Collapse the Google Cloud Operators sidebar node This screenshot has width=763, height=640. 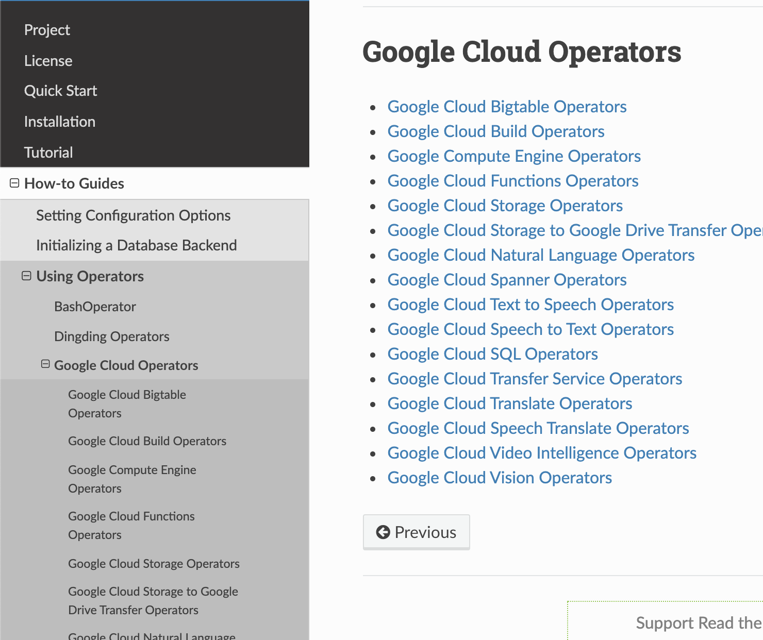(45, 364)
